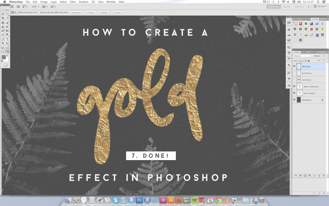Select the Zoom tool in toolbox
The height and width of the screenshot is (206, 329).
pos(7,52)
